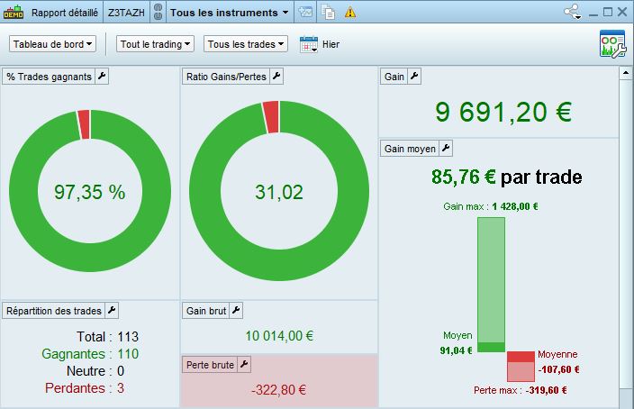Configure Répartition des trades wrench
The width and height of the screenshot is (634, 409).
pyautogui.click(x=112, y=310)
